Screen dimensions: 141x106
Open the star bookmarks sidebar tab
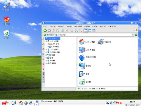[x=43, y=39]
